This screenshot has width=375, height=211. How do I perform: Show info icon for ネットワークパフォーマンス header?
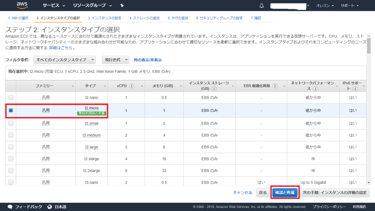315,89
